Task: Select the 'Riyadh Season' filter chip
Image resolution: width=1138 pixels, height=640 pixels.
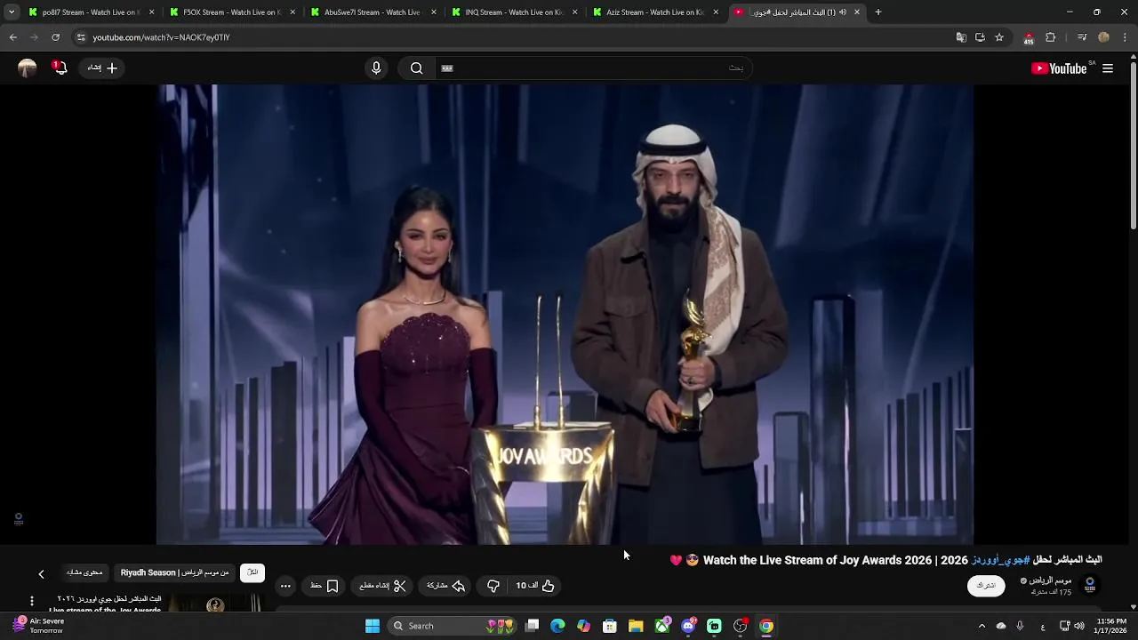Action: 175,572
